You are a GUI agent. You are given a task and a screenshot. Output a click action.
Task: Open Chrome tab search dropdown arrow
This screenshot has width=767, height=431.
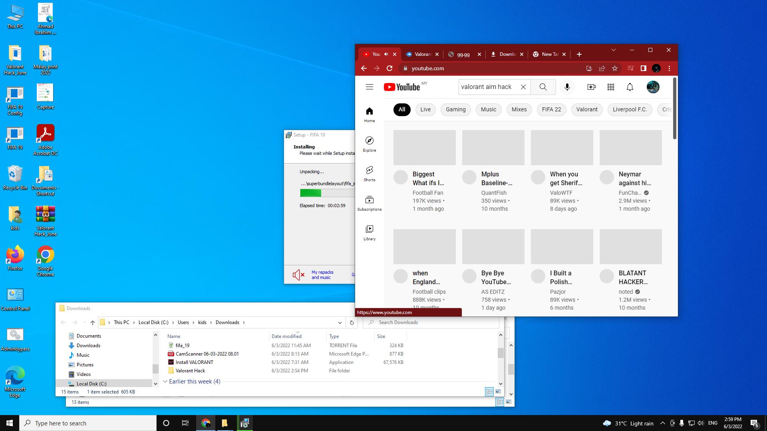(x=614, y=50)
